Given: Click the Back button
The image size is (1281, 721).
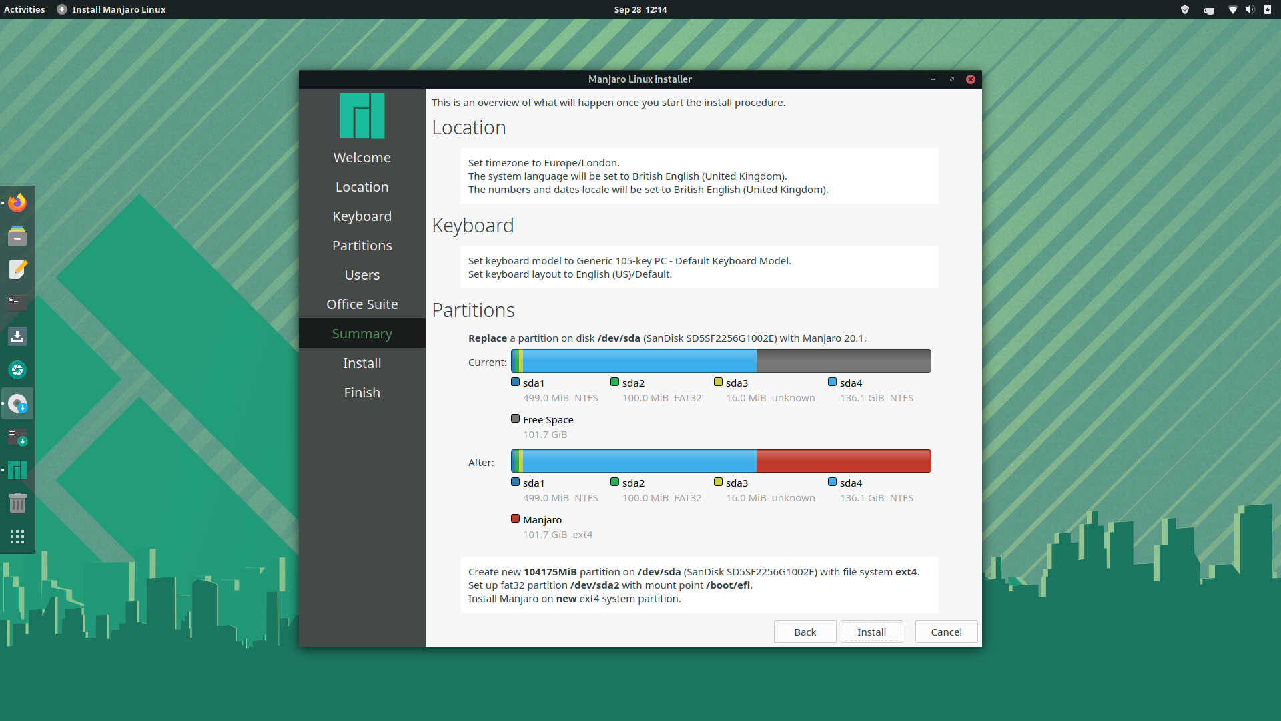Looking at the screenshot, I should (805, 632).
